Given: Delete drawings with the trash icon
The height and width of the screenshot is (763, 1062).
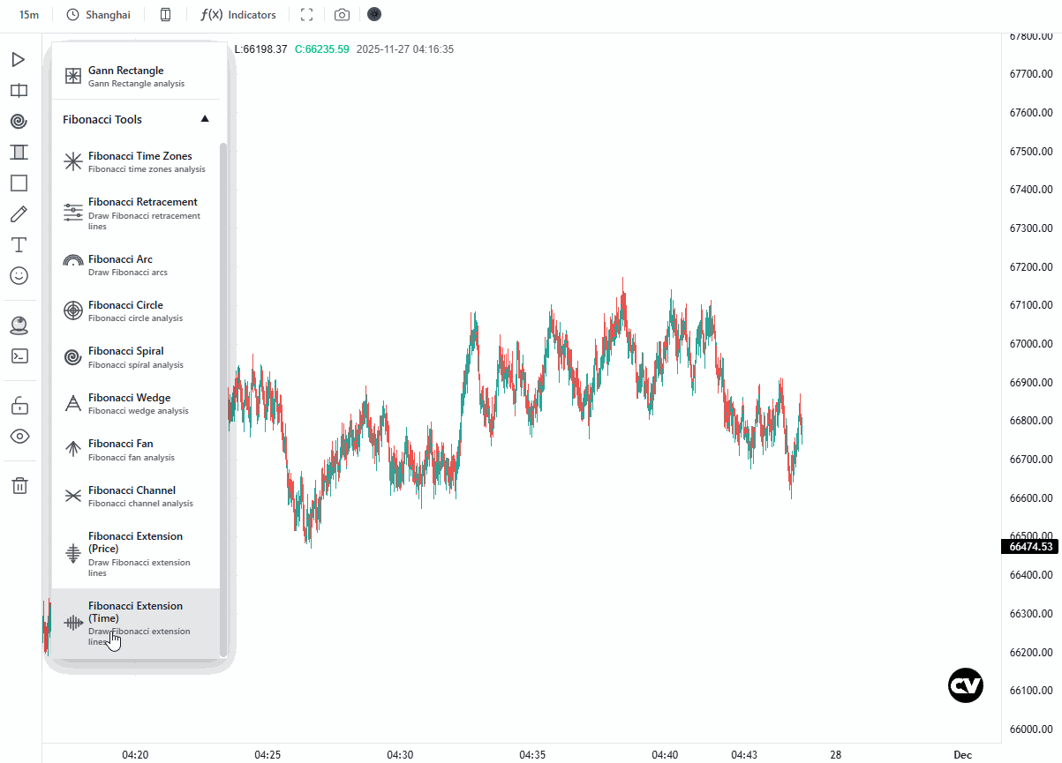Looking at the screenshot, I should click(19, 485).
